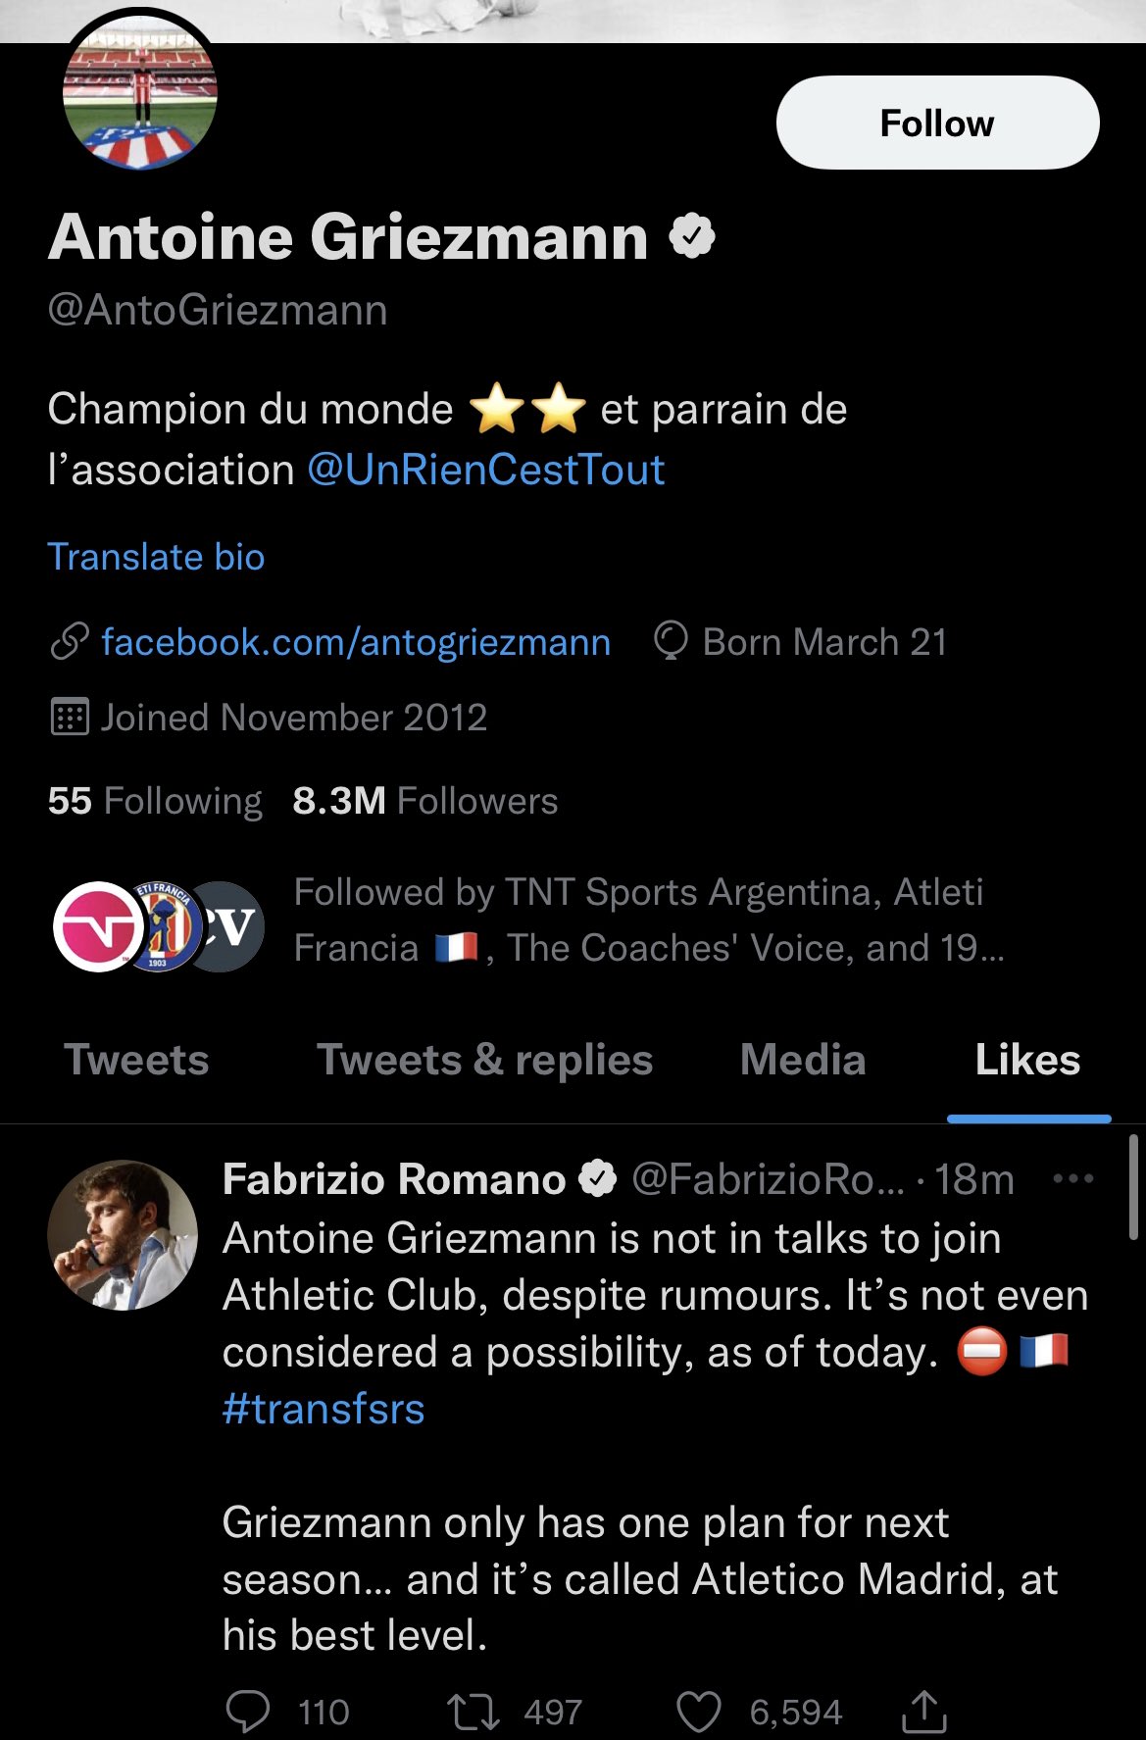
Task: Switch to the Tweets tab
Action: (136, 1060)
